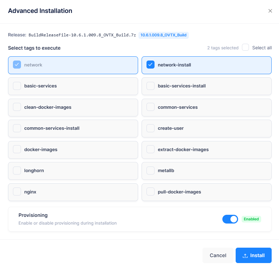This screenshot has width=279, height=269.
Task: Cancel the installation dialog
Action: (218, 255)
